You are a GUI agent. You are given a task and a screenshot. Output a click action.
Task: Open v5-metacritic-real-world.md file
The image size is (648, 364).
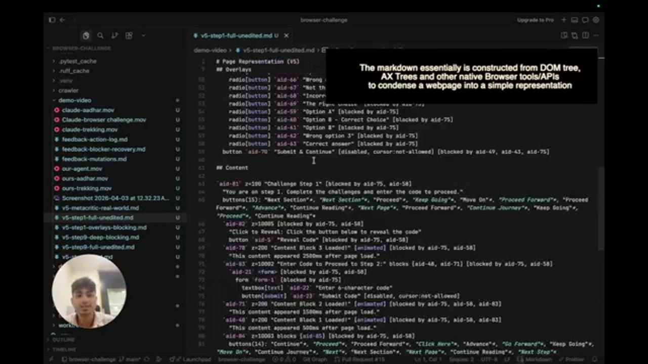(x=115, y=208)
